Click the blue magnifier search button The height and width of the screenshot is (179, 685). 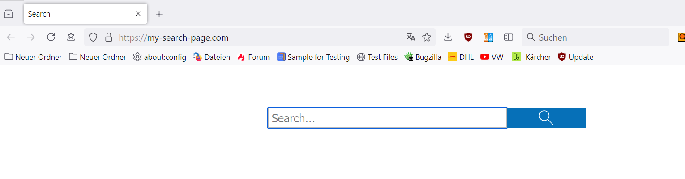coord(546,118)
